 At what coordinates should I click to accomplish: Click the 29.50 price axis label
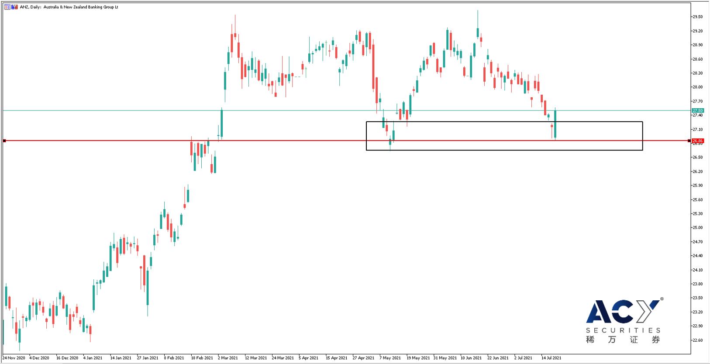point(697,17)
